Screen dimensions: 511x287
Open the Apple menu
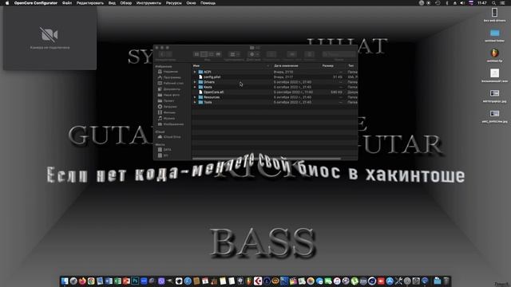pos(7,3)
